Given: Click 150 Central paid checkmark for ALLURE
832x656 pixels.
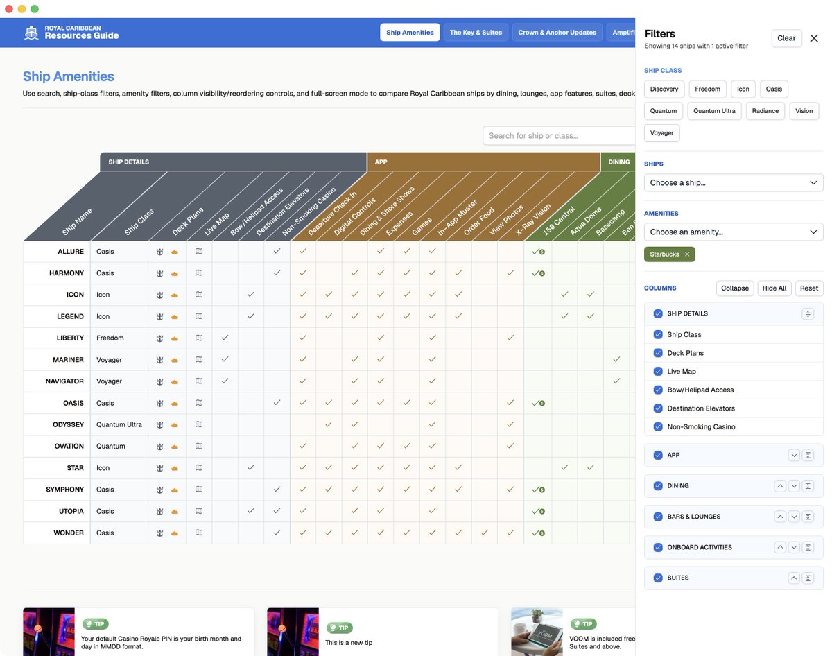Looking at the screenshot, I should coord(537,252).
